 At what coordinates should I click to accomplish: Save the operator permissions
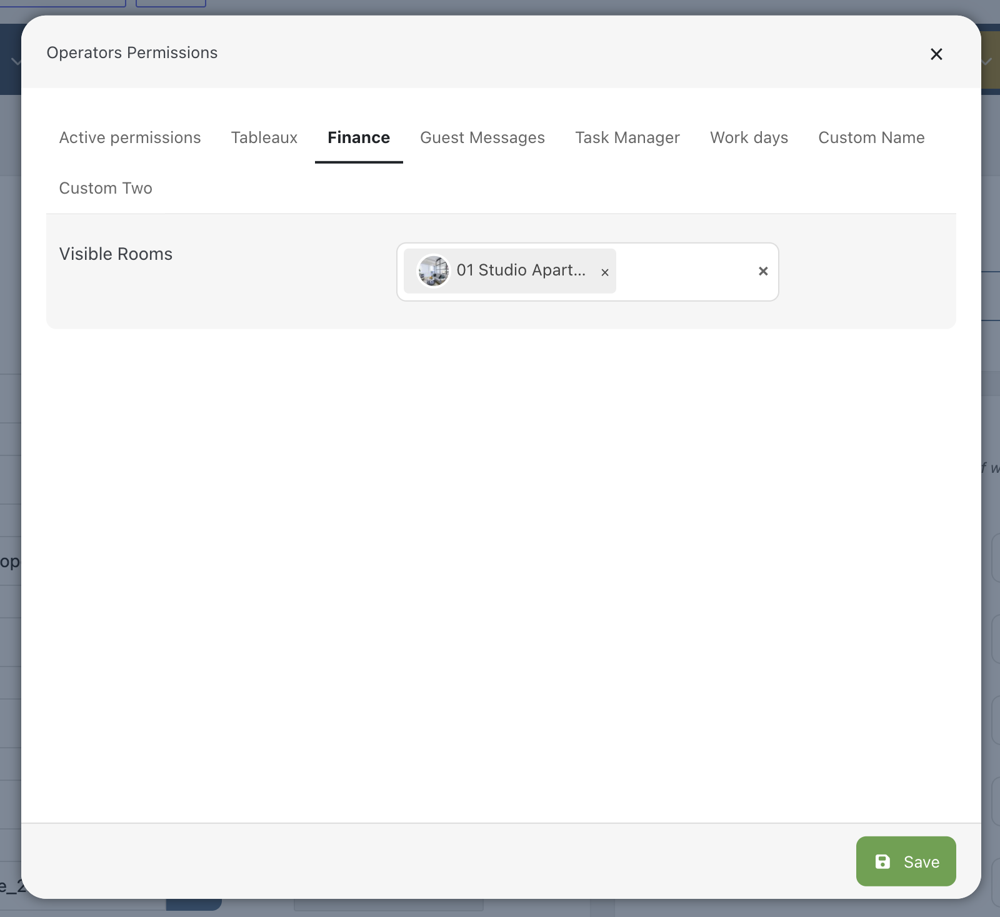[x=906, y=861]
